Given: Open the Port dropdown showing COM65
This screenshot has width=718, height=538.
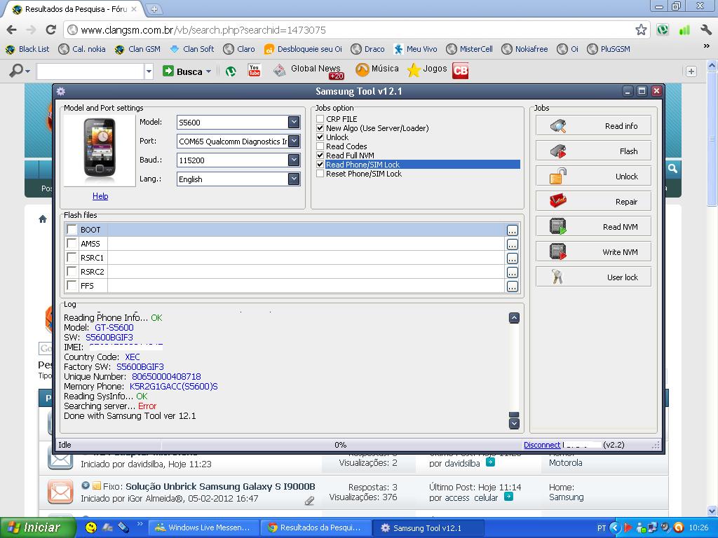Looking at the screenshot, I should (294, 141).
